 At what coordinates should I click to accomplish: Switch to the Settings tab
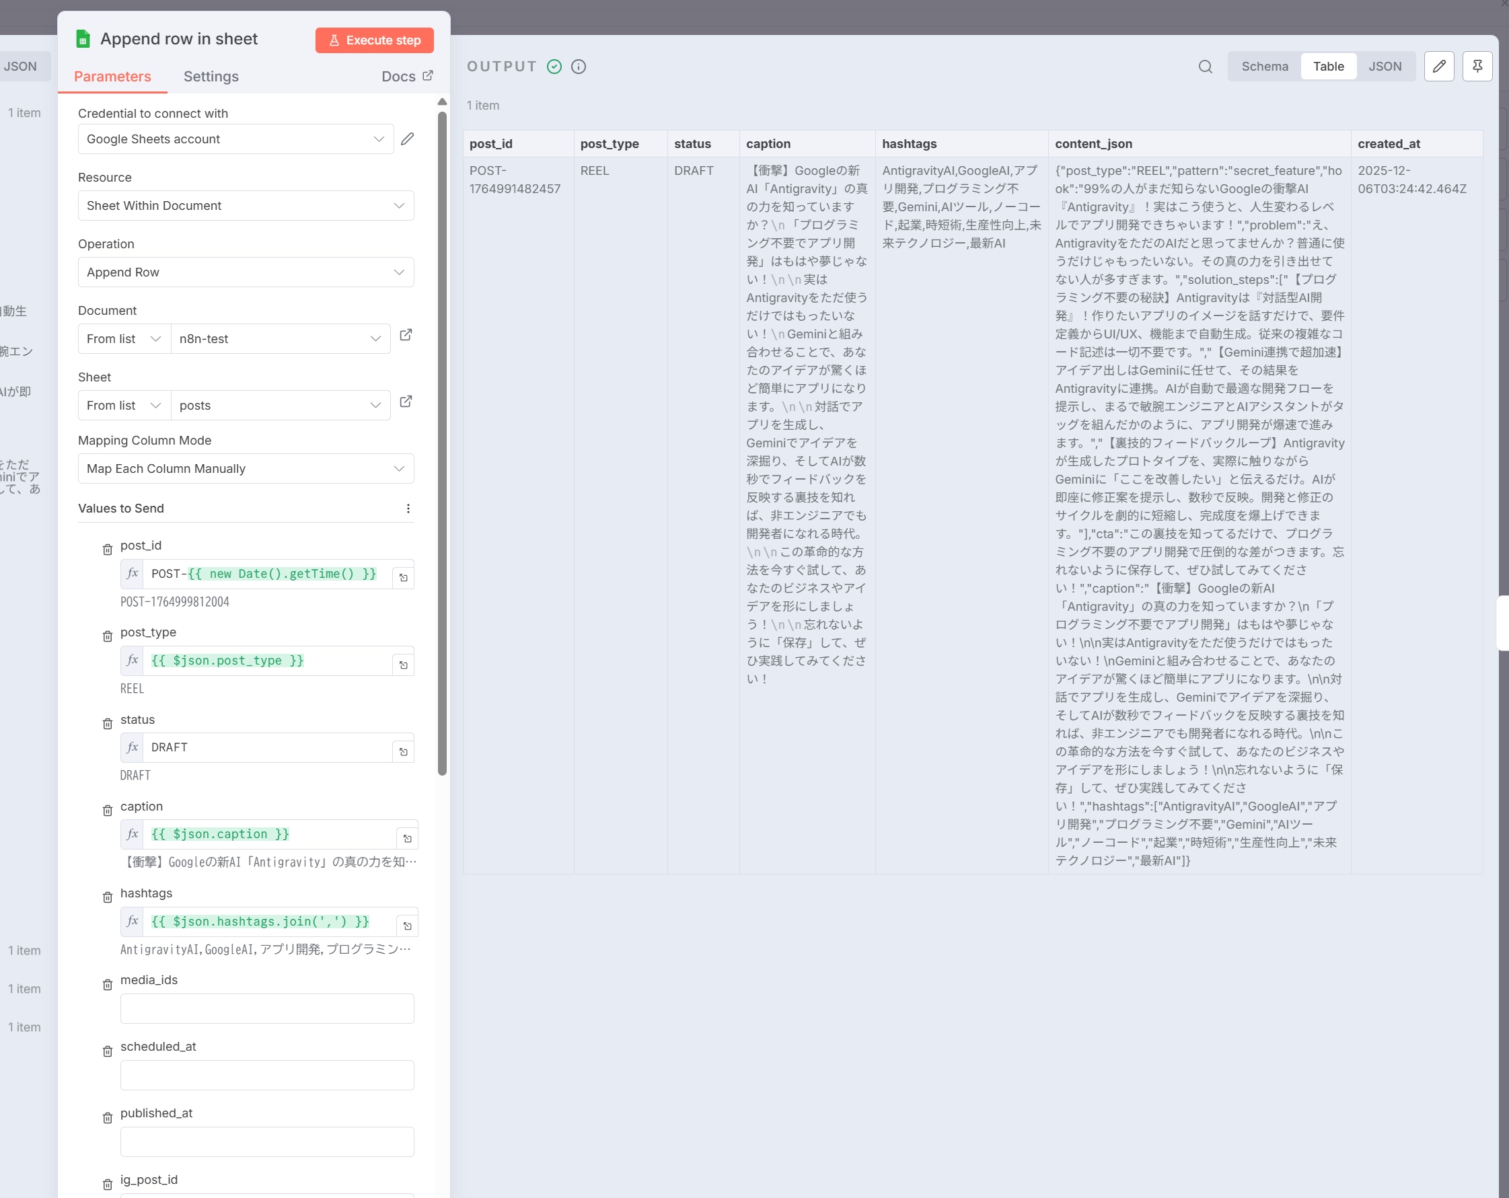(x=211, y=76)
